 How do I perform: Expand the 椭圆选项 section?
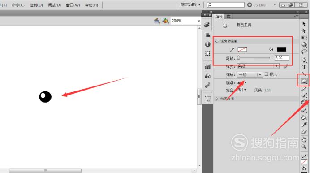point(217,99)
